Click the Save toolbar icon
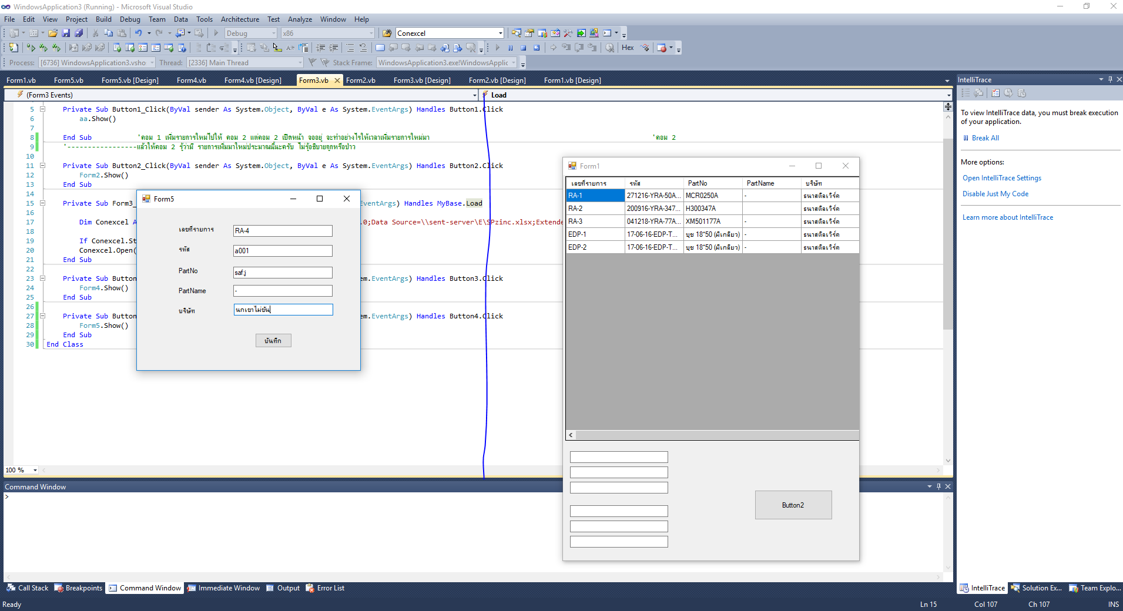1123x611 pixels. 66,33
